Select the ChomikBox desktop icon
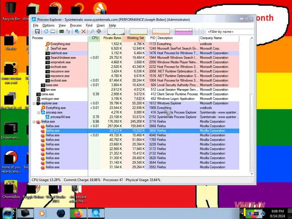 point(11,189)
